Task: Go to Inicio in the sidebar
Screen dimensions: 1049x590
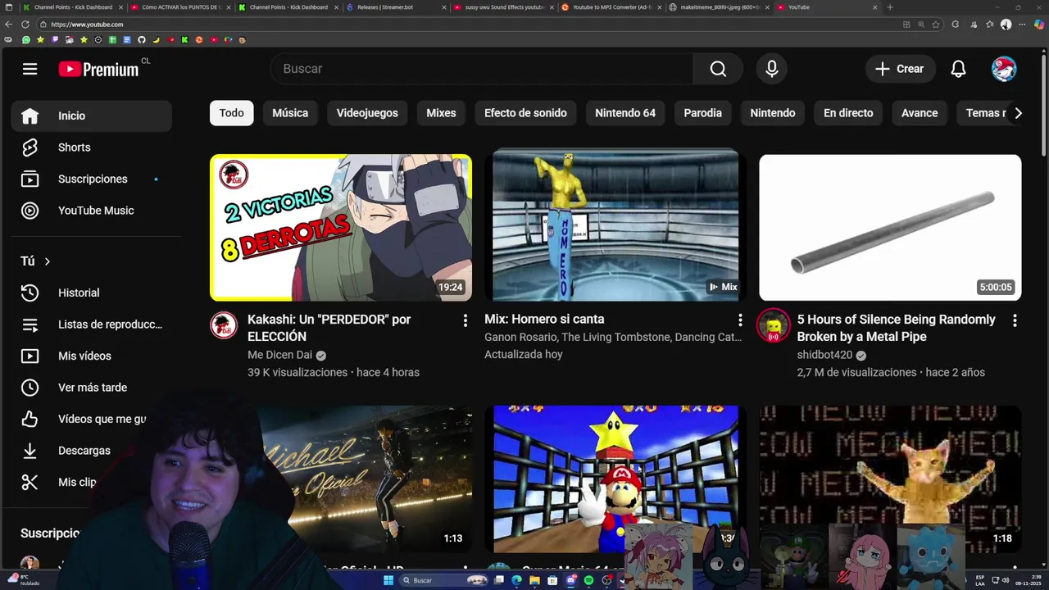Action: coord(92,116)
